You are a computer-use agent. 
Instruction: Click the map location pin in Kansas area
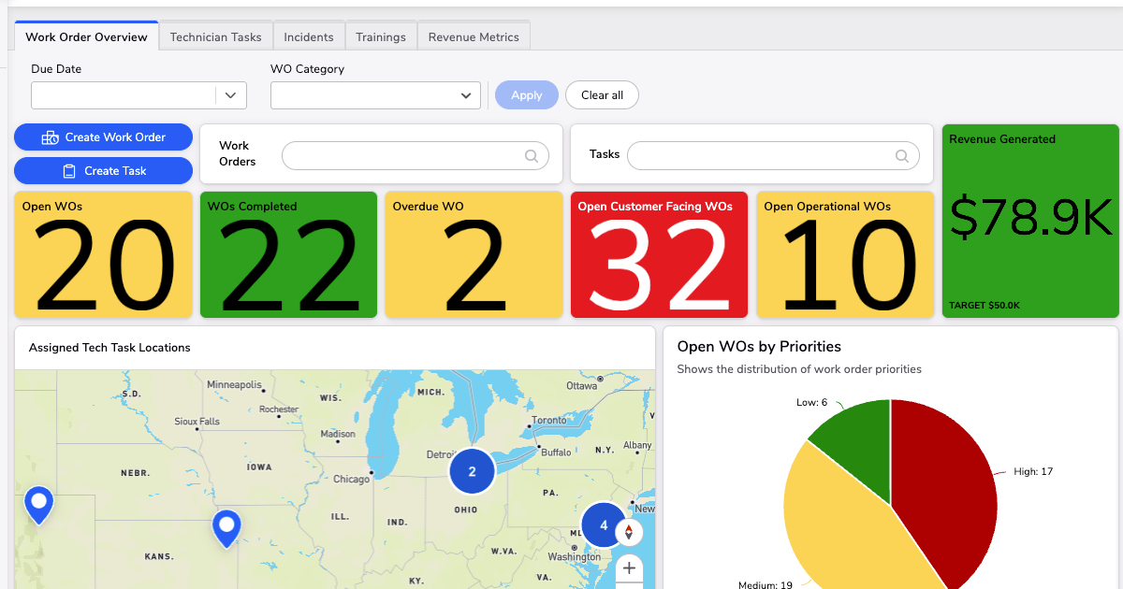click(226, 528)
